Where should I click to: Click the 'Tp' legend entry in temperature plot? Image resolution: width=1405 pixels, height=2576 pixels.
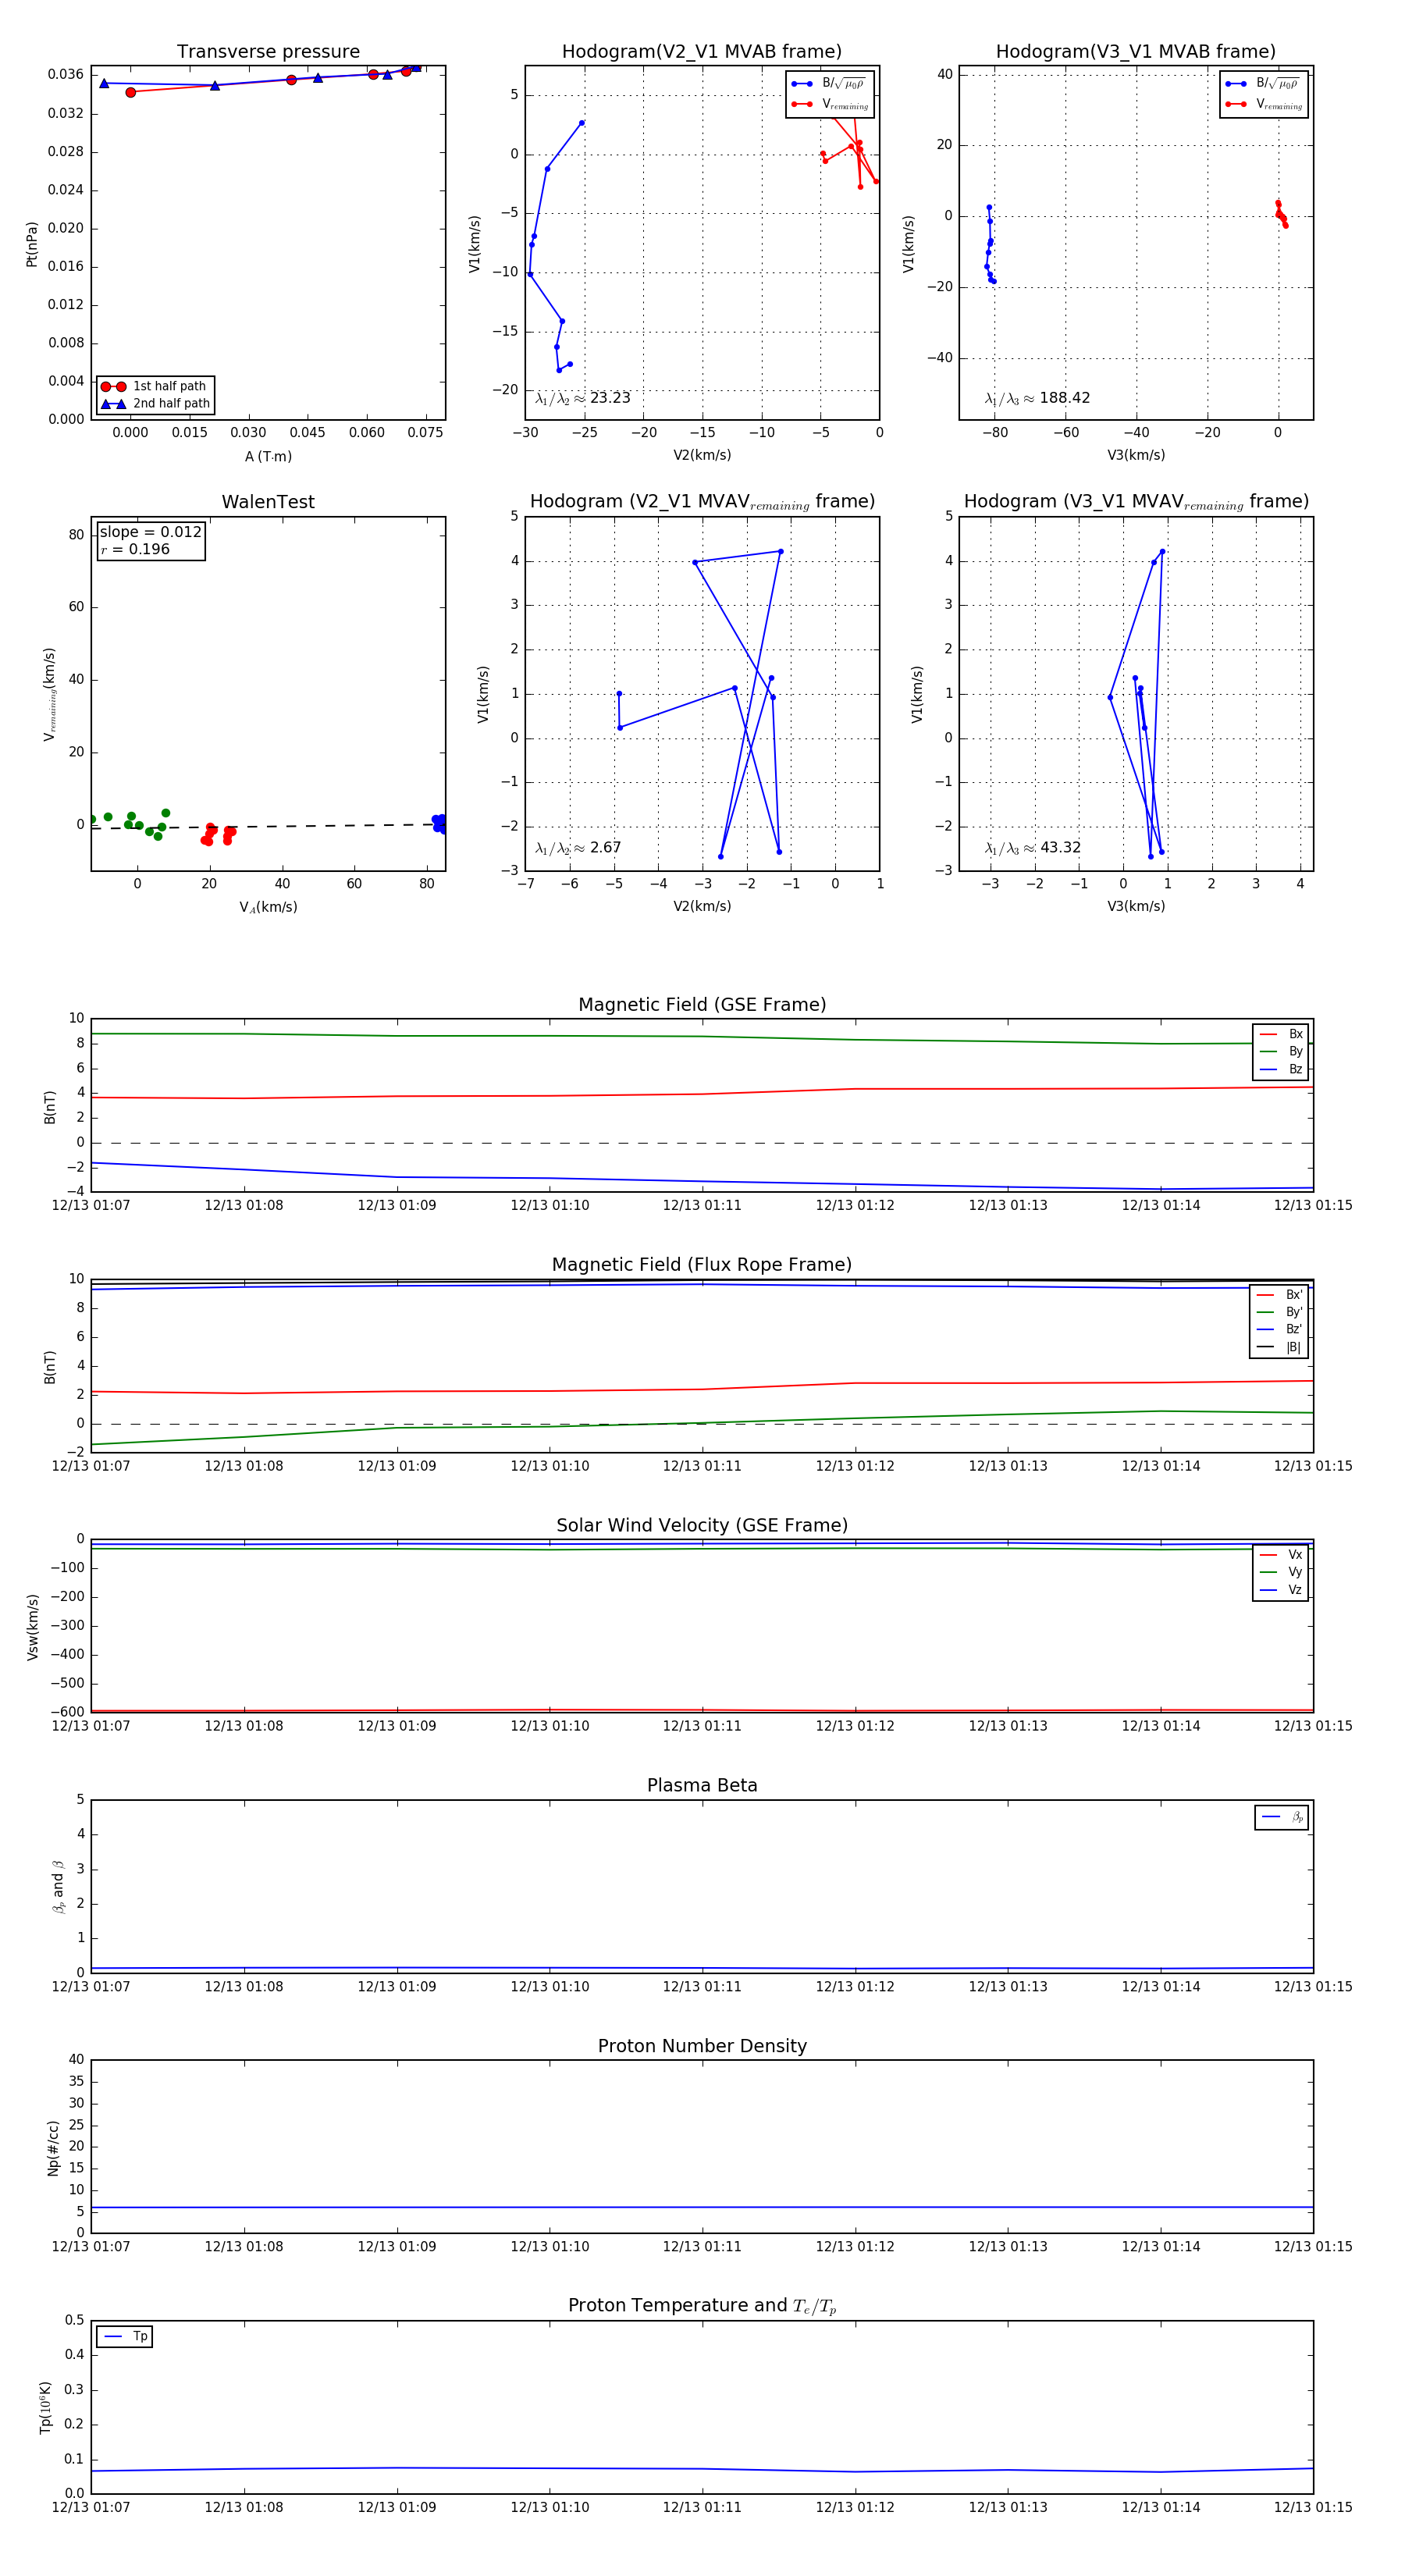click(x=125, y=2337)
